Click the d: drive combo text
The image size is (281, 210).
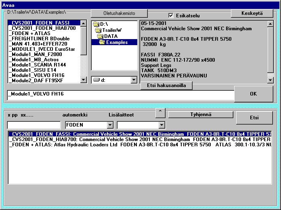(103, 80)
